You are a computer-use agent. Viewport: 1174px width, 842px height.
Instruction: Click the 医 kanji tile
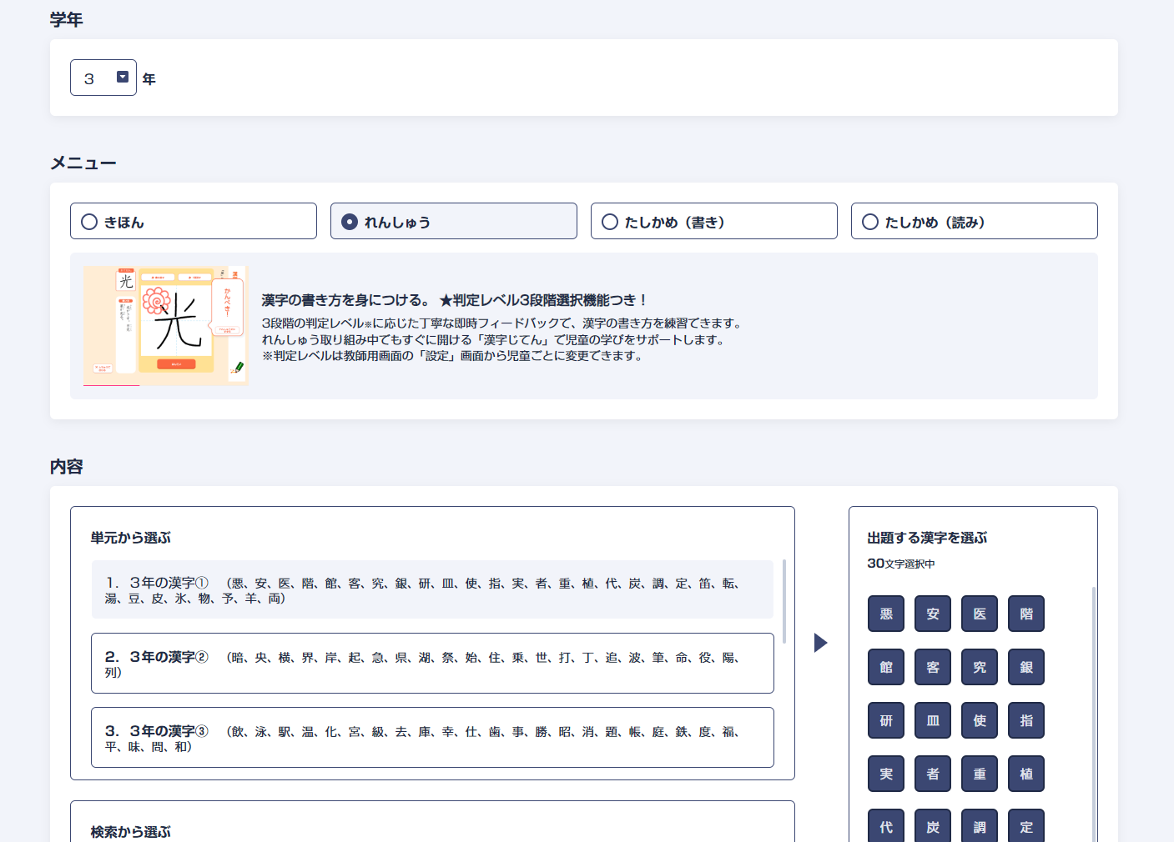pyautogui.click(x=980, y=614)
